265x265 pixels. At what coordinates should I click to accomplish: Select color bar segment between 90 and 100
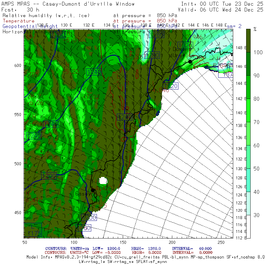(248, 64)
